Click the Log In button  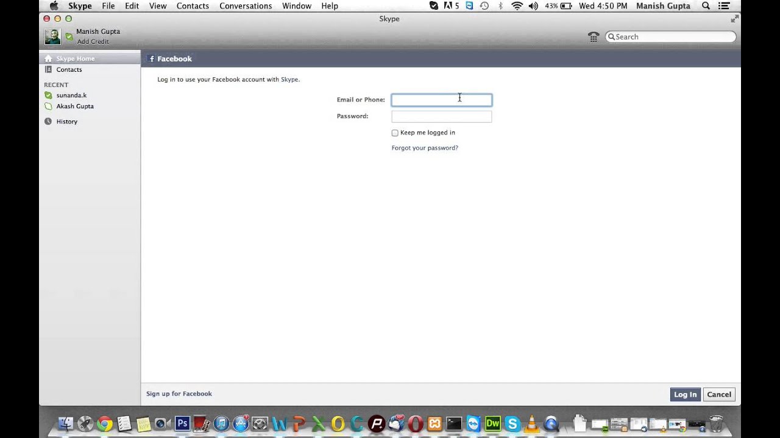[x=685, y=394]
